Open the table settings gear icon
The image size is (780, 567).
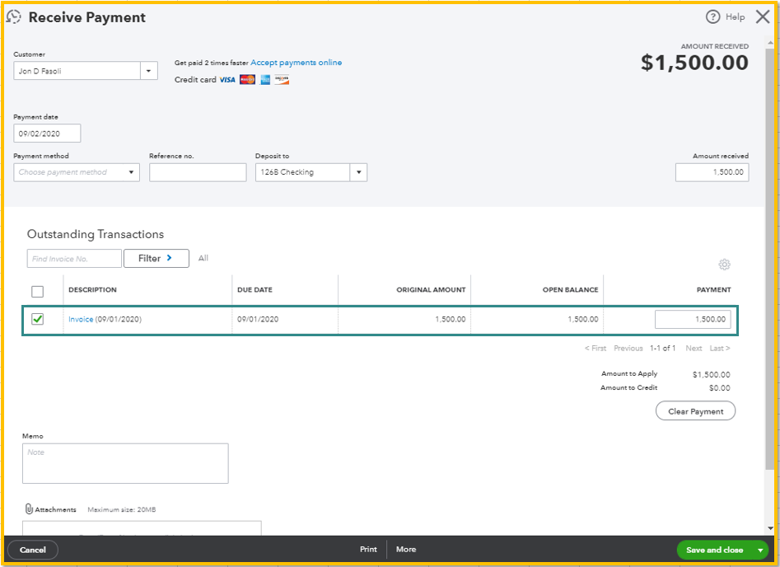pyautogui.click(x=724, y=265)
